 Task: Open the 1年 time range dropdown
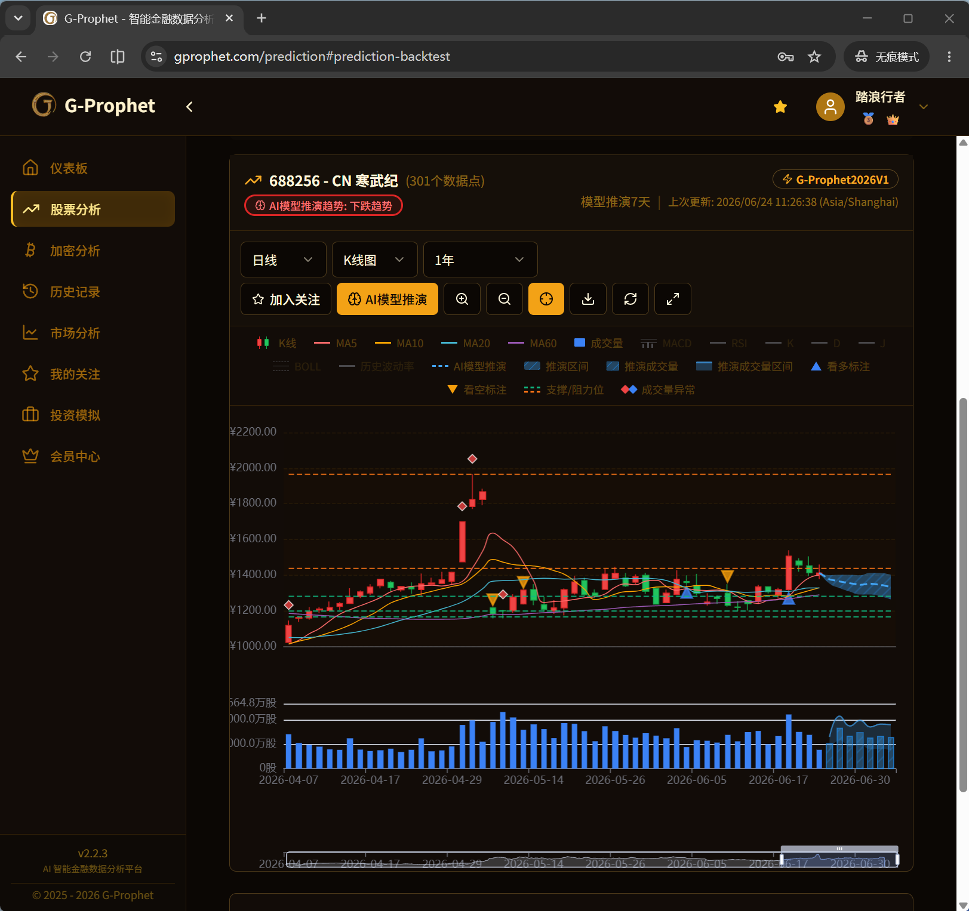[x=480, y=260]
